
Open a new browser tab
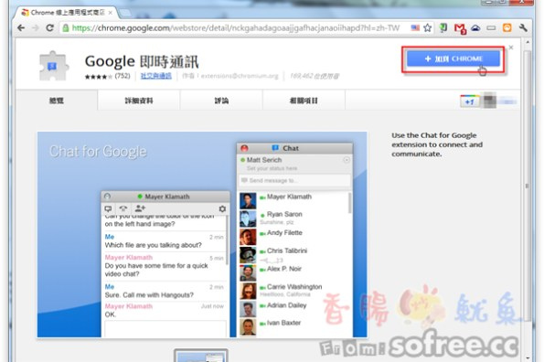point(125,13)
